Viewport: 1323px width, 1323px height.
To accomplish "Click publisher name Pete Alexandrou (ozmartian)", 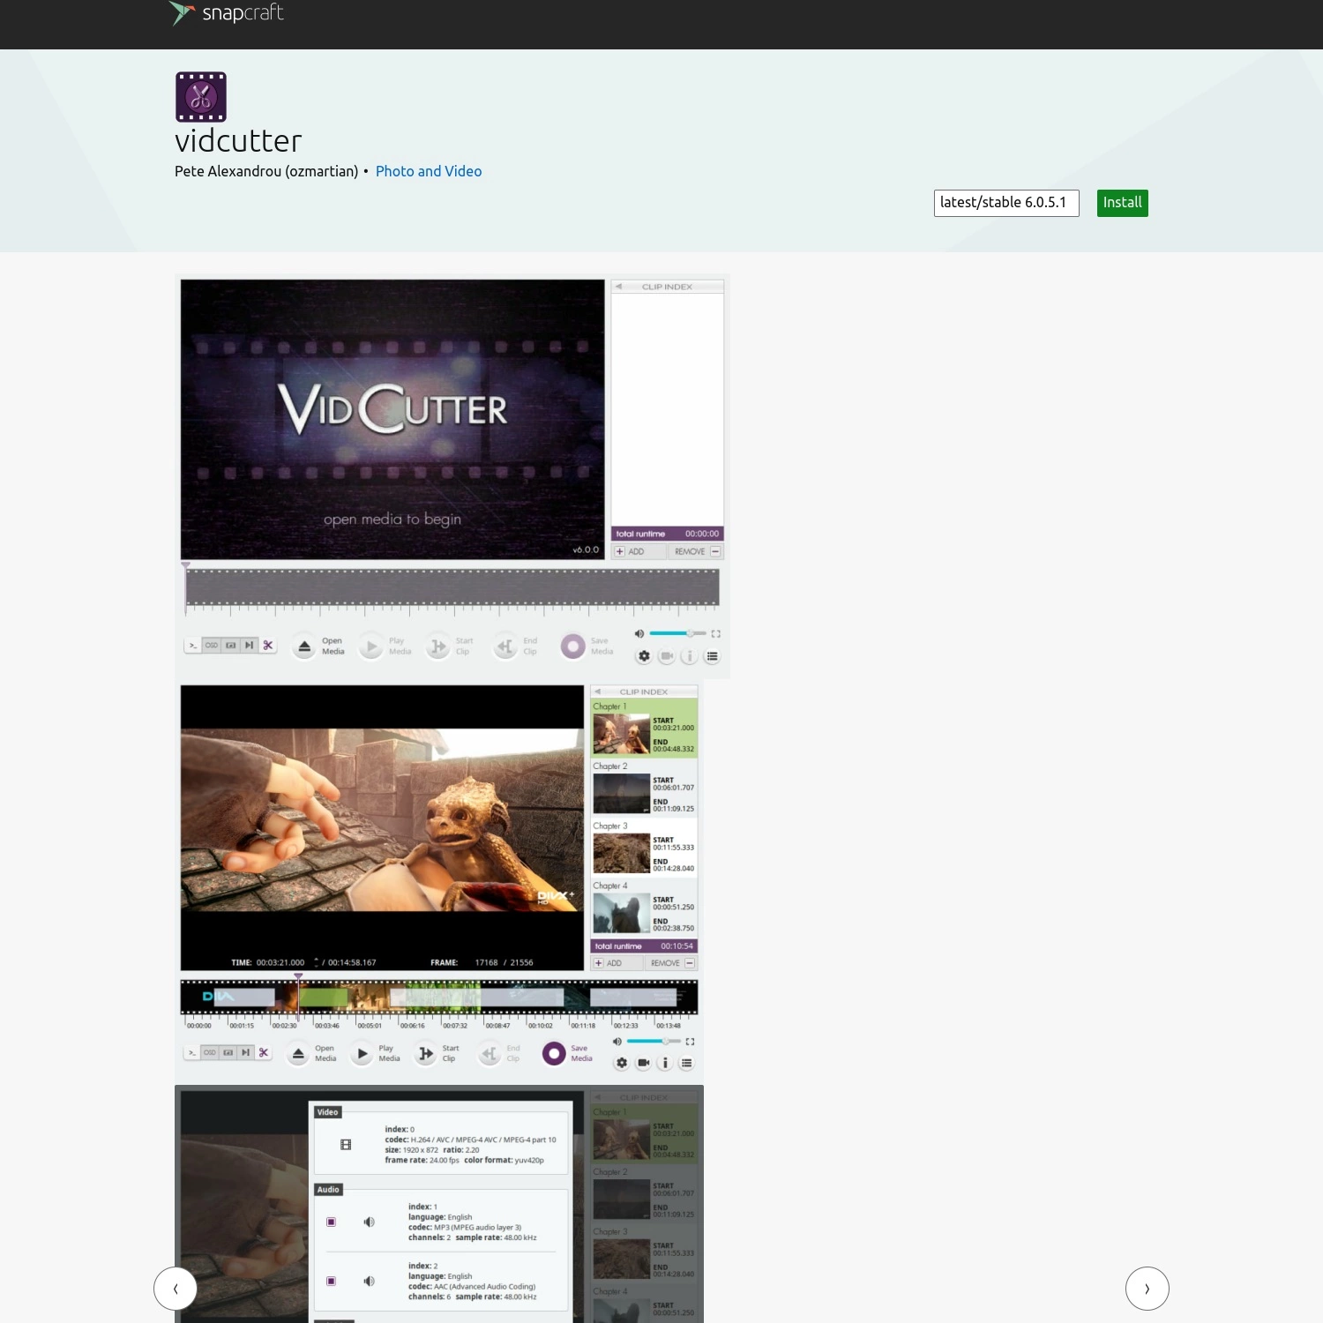I will click(266, 171).
